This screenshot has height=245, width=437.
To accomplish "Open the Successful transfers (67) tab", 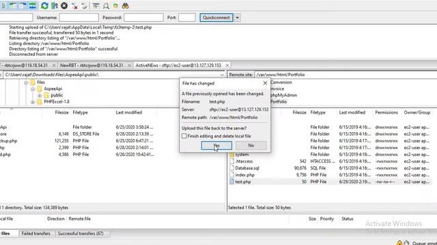I will pos(81,233).
